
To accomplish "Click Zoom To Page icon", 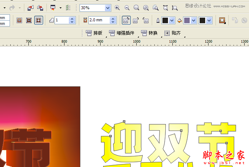I will tap(155, 8).
